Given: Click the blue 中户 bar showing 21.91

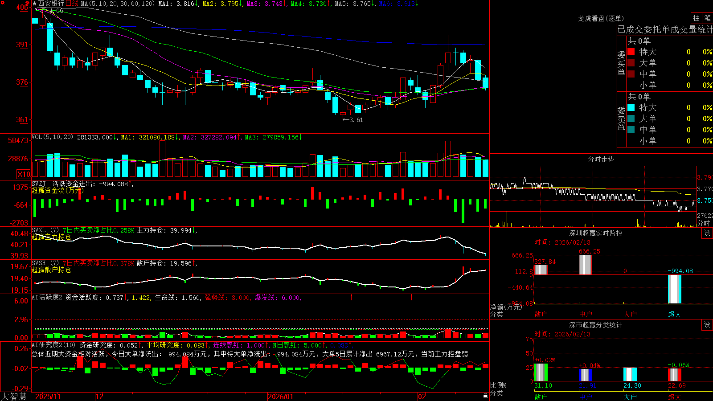Looking at the screenshot, I should point(585,375).
